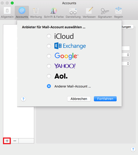Viewport: 138px width, 155px height.
Task: Click the Abbrechen button
Action: [79, 99]
